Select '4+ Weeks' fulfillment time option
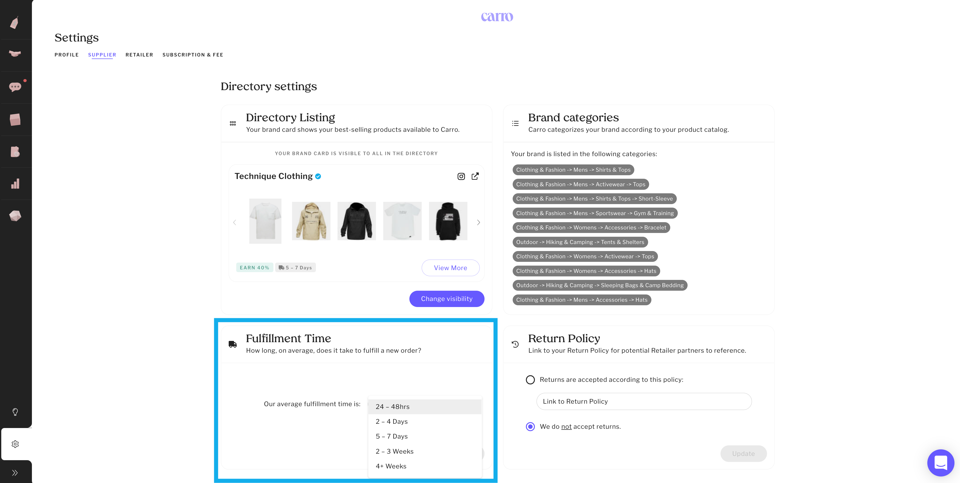This screenshot has height=483, width=960. coord(391,466)
